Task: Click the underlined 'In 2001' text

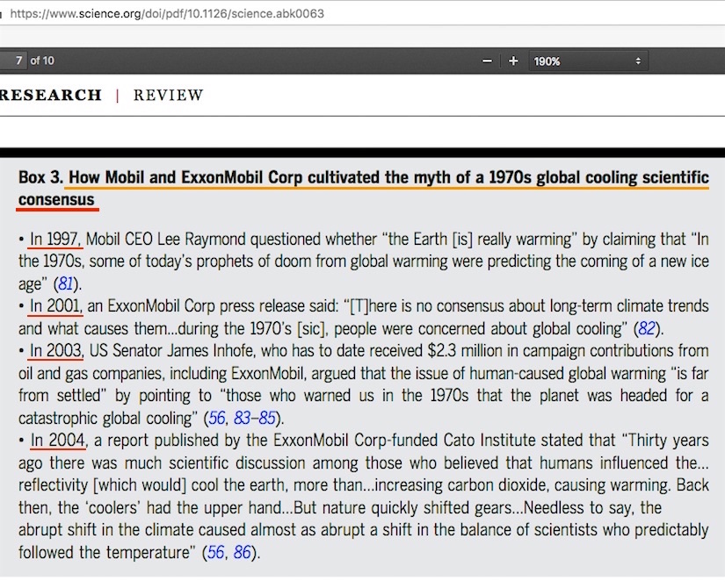Action: point(56,306)
